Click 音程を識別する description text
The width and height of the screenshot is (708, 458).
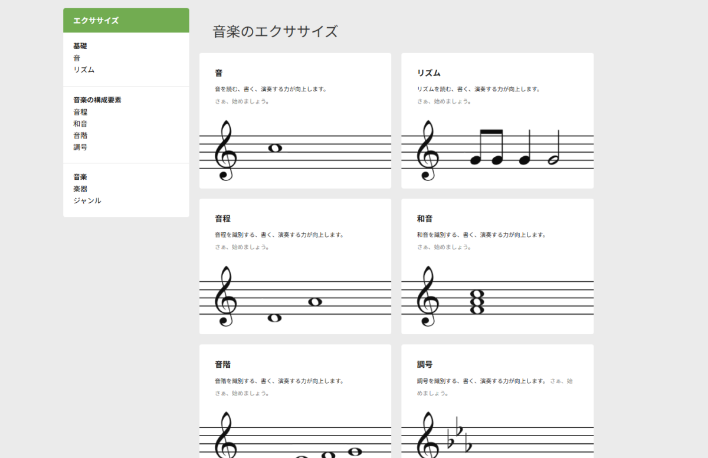tap(279, 235)
